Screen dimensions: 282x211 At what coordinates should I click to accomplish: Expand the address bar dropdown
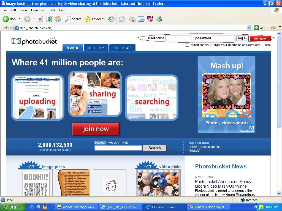coord(249,28)
